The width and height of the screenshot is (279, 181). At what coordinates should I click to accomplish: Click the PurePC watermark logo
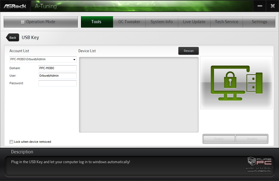(259, 164)
